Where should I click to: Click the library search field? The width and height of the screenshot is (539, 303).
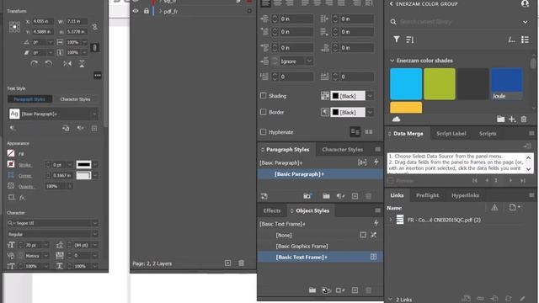459,22
